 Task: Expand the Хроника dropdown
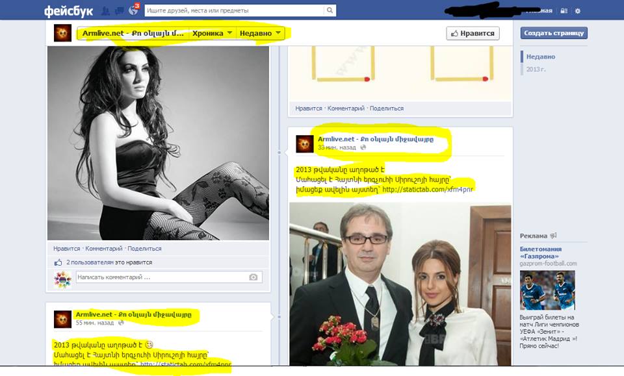213,33
